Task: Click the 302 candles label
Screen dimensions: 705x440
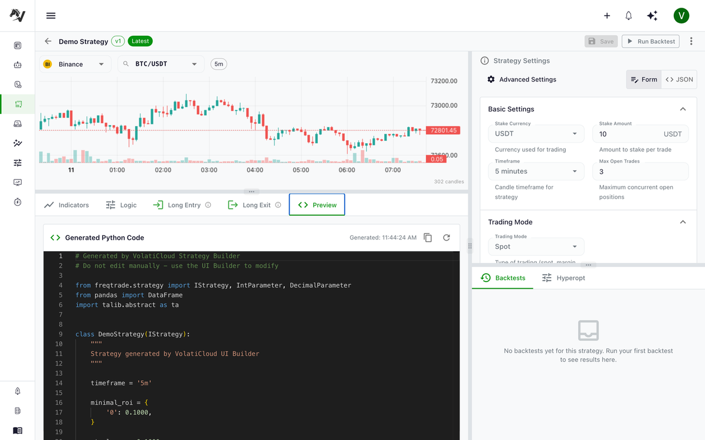Action: tap(449, 182)
